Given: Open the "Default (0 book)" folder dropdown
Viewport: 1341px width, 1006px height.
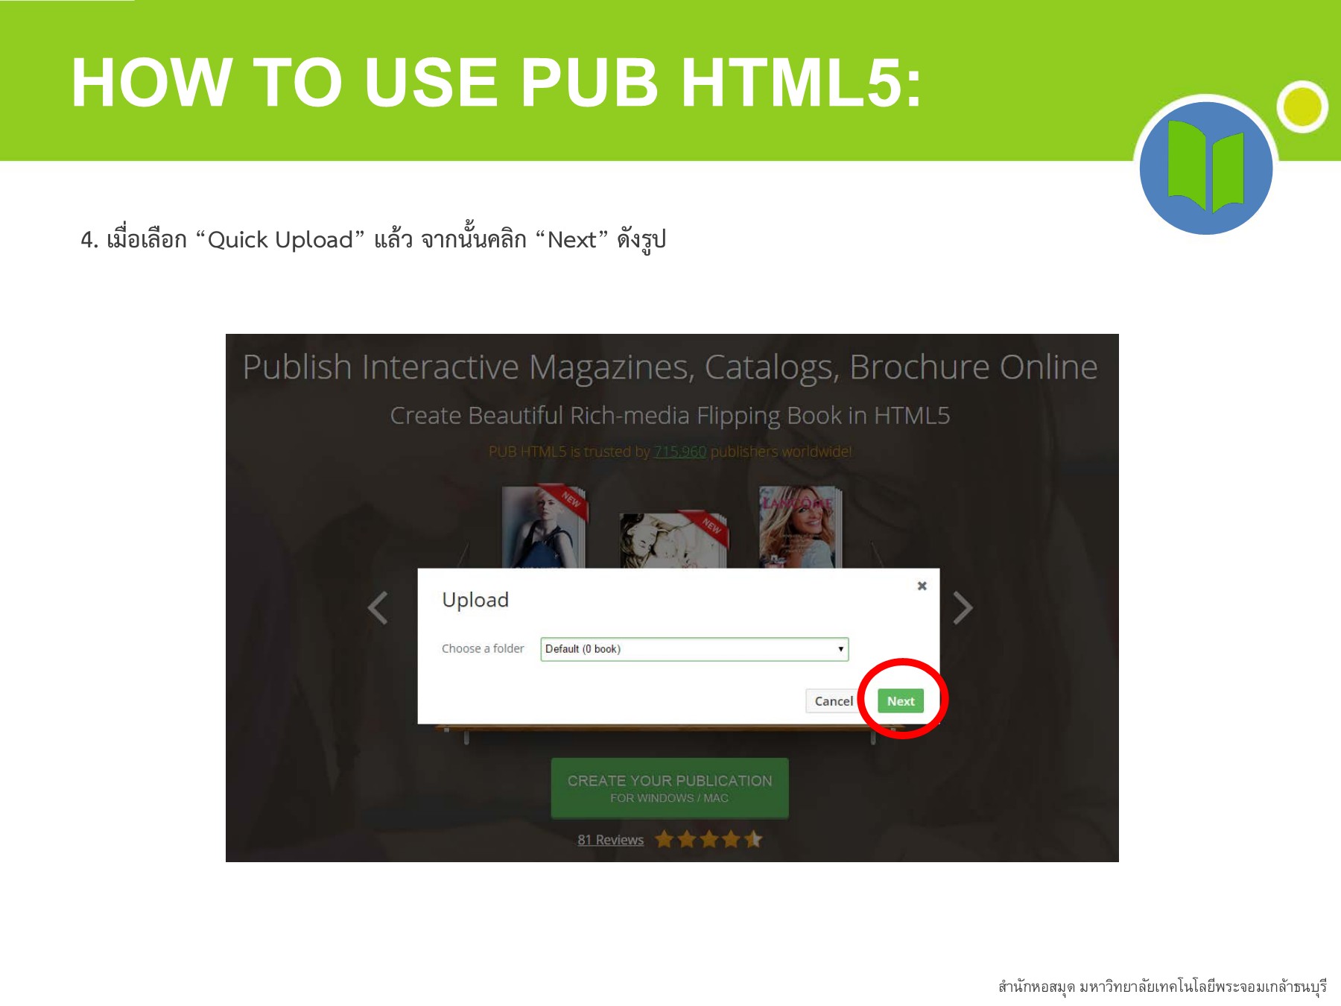Looking at the screenshot, I should [693, 648].
